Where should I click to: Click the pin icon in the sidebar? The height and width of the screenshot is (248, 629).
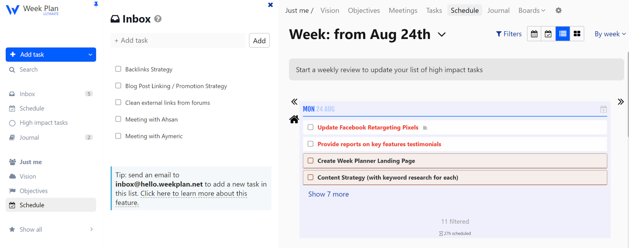(x=96, y=4)
